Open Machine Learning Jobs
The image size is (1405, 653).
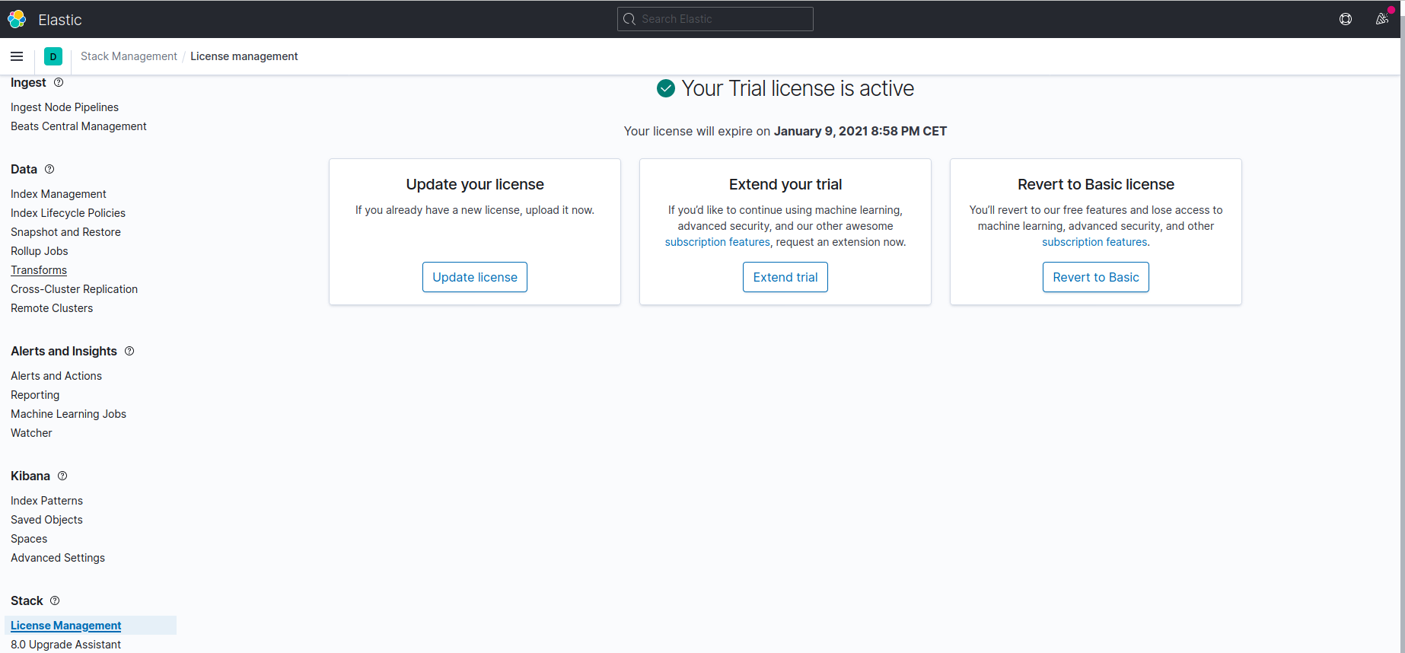pyautogui.click(x=68, y=414)
